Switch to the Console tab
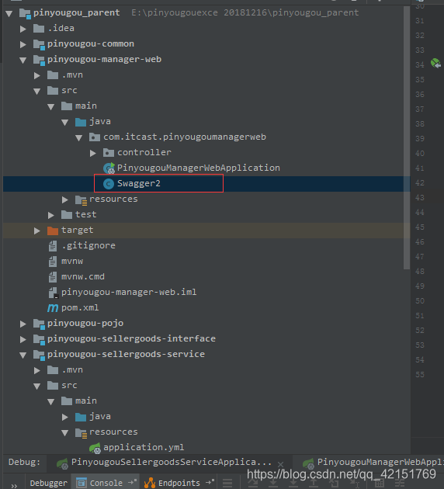Viewport: 444px width, 489px height. point(106,483)
